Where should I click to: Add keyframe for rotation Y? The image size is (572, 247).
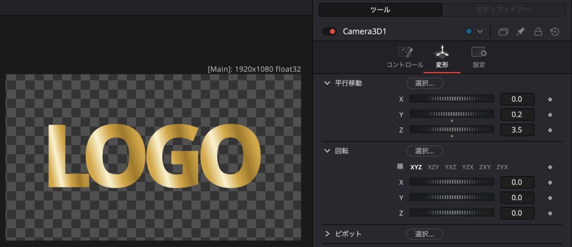point(550,198)
